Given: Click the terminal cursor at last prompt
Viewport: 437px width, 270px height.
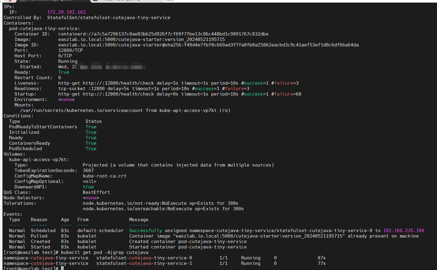Looking at the screenshot, I should tap(62, 268).
